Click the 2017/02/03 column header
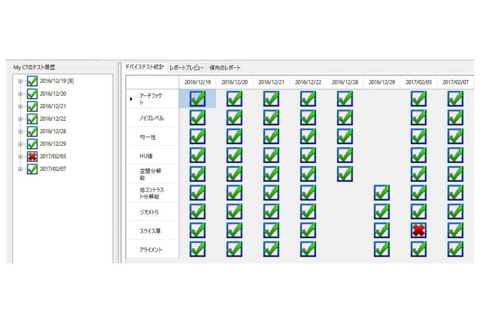This screenshot has height=322, width=484. (418, 82)
